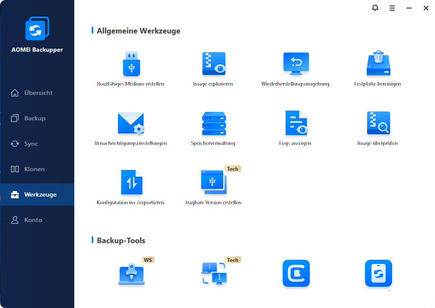Click the Werkzeuge toolbox icon
This screenshot has width=435, height=308.
(15, 195)
